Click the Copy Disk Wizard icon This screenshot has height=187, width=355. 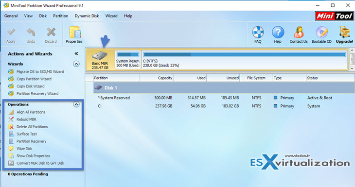(11, 86)
